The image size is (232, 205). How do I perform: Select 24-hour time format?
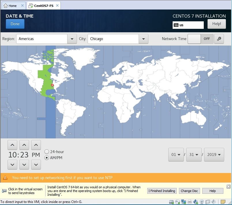point(47,152)
